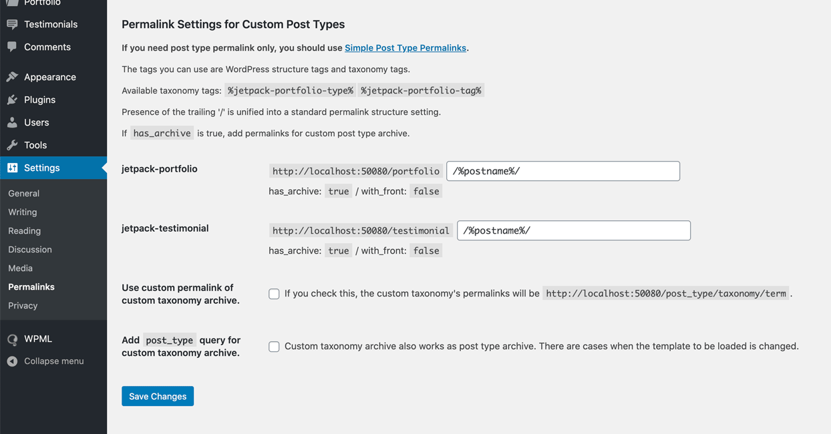Open Privacy settings submenu
This screenshot has height=434, width=831.
click(x=23, y=305)
